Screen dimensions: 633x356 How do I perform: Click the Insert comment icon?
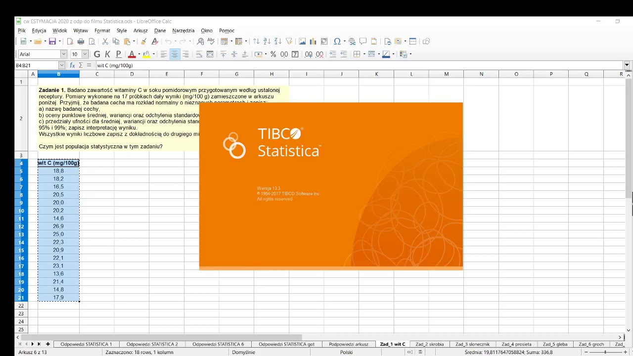363,42
